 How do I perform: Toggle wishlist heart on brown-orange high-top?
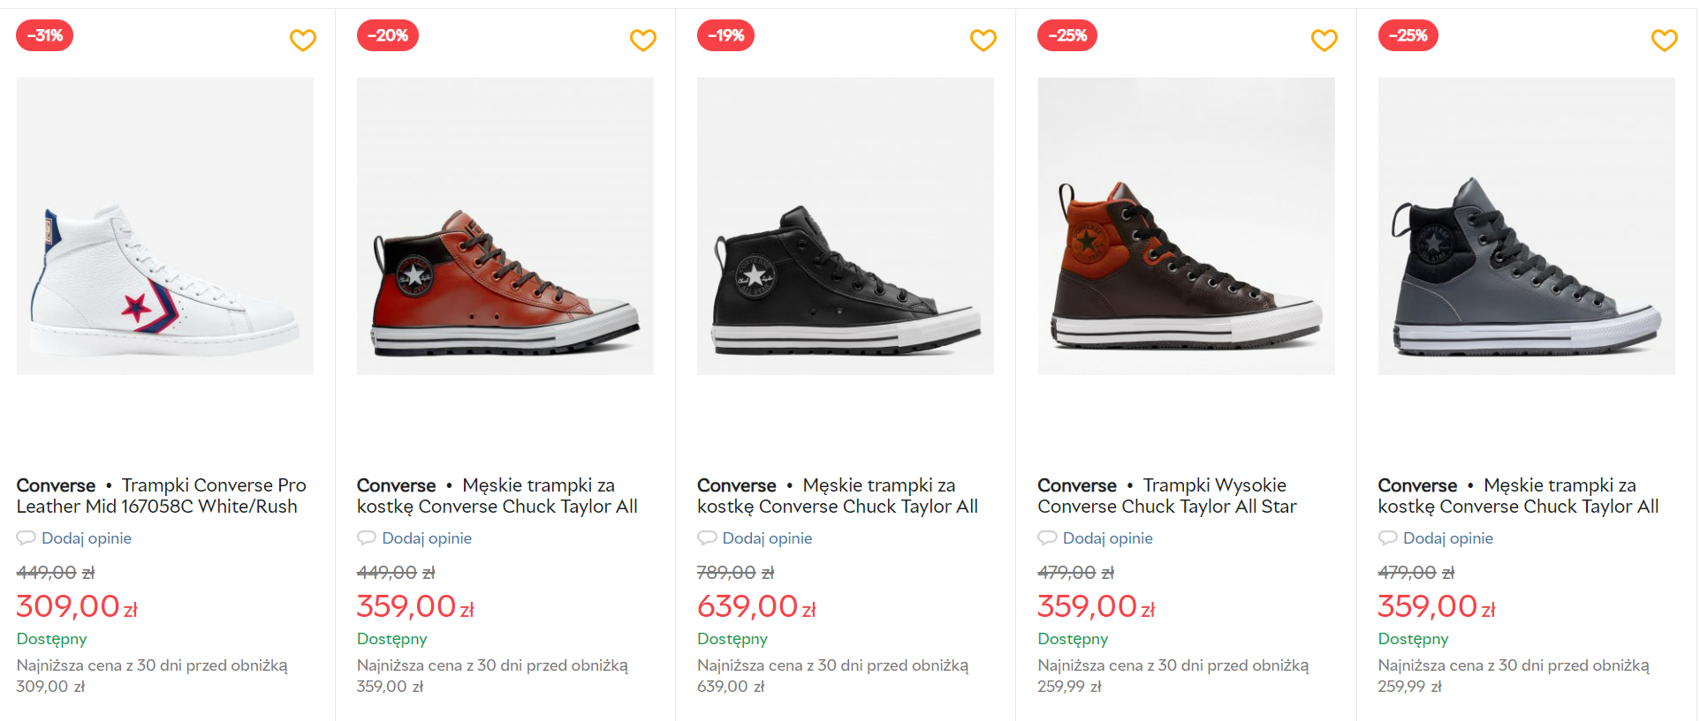[1324, 40]
